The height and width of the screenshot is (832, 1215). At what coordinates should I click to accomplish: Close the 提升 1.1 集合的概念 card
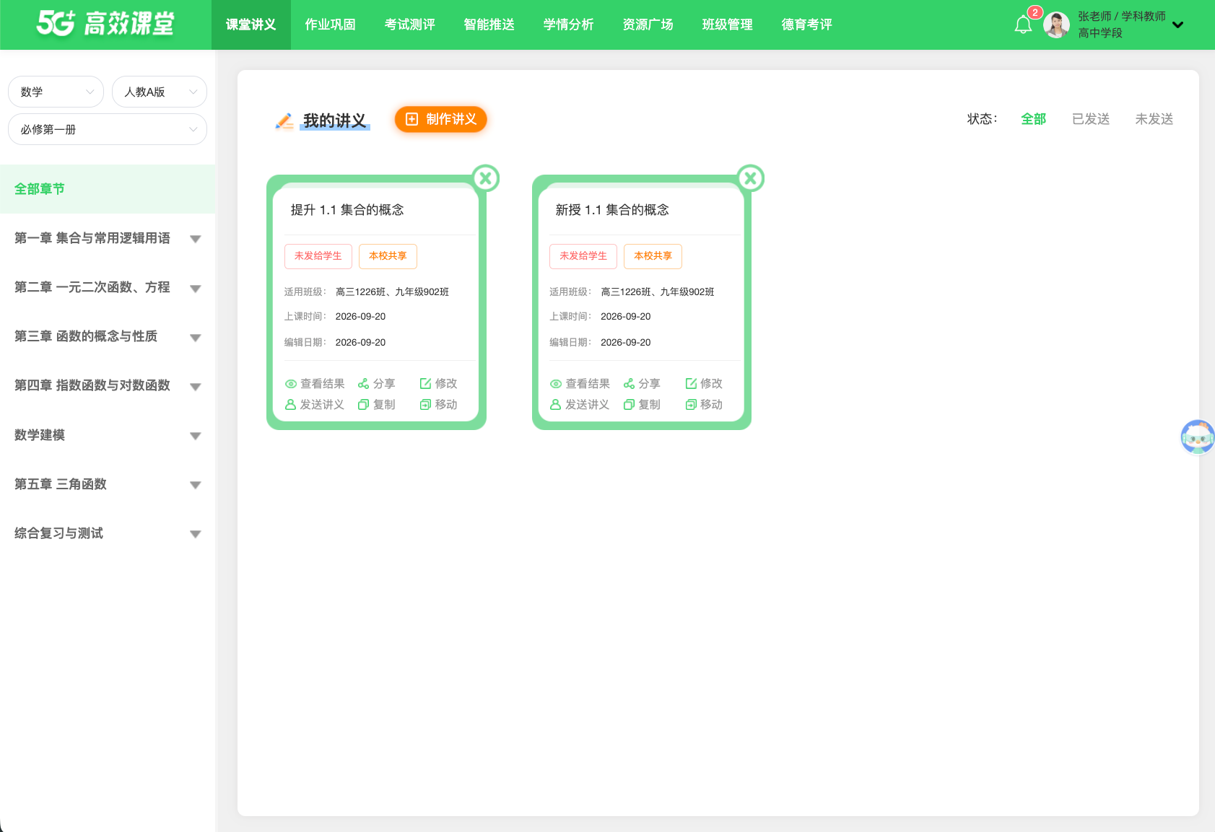[486, 178]
